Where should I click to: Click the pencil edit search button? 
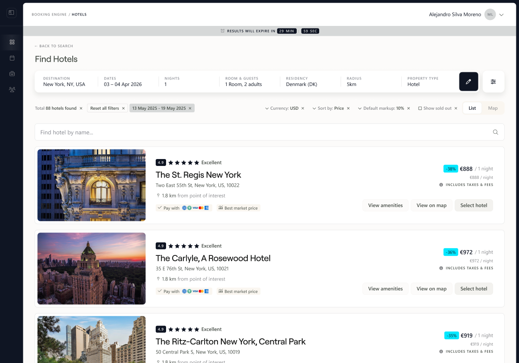(x=468, y=82)
